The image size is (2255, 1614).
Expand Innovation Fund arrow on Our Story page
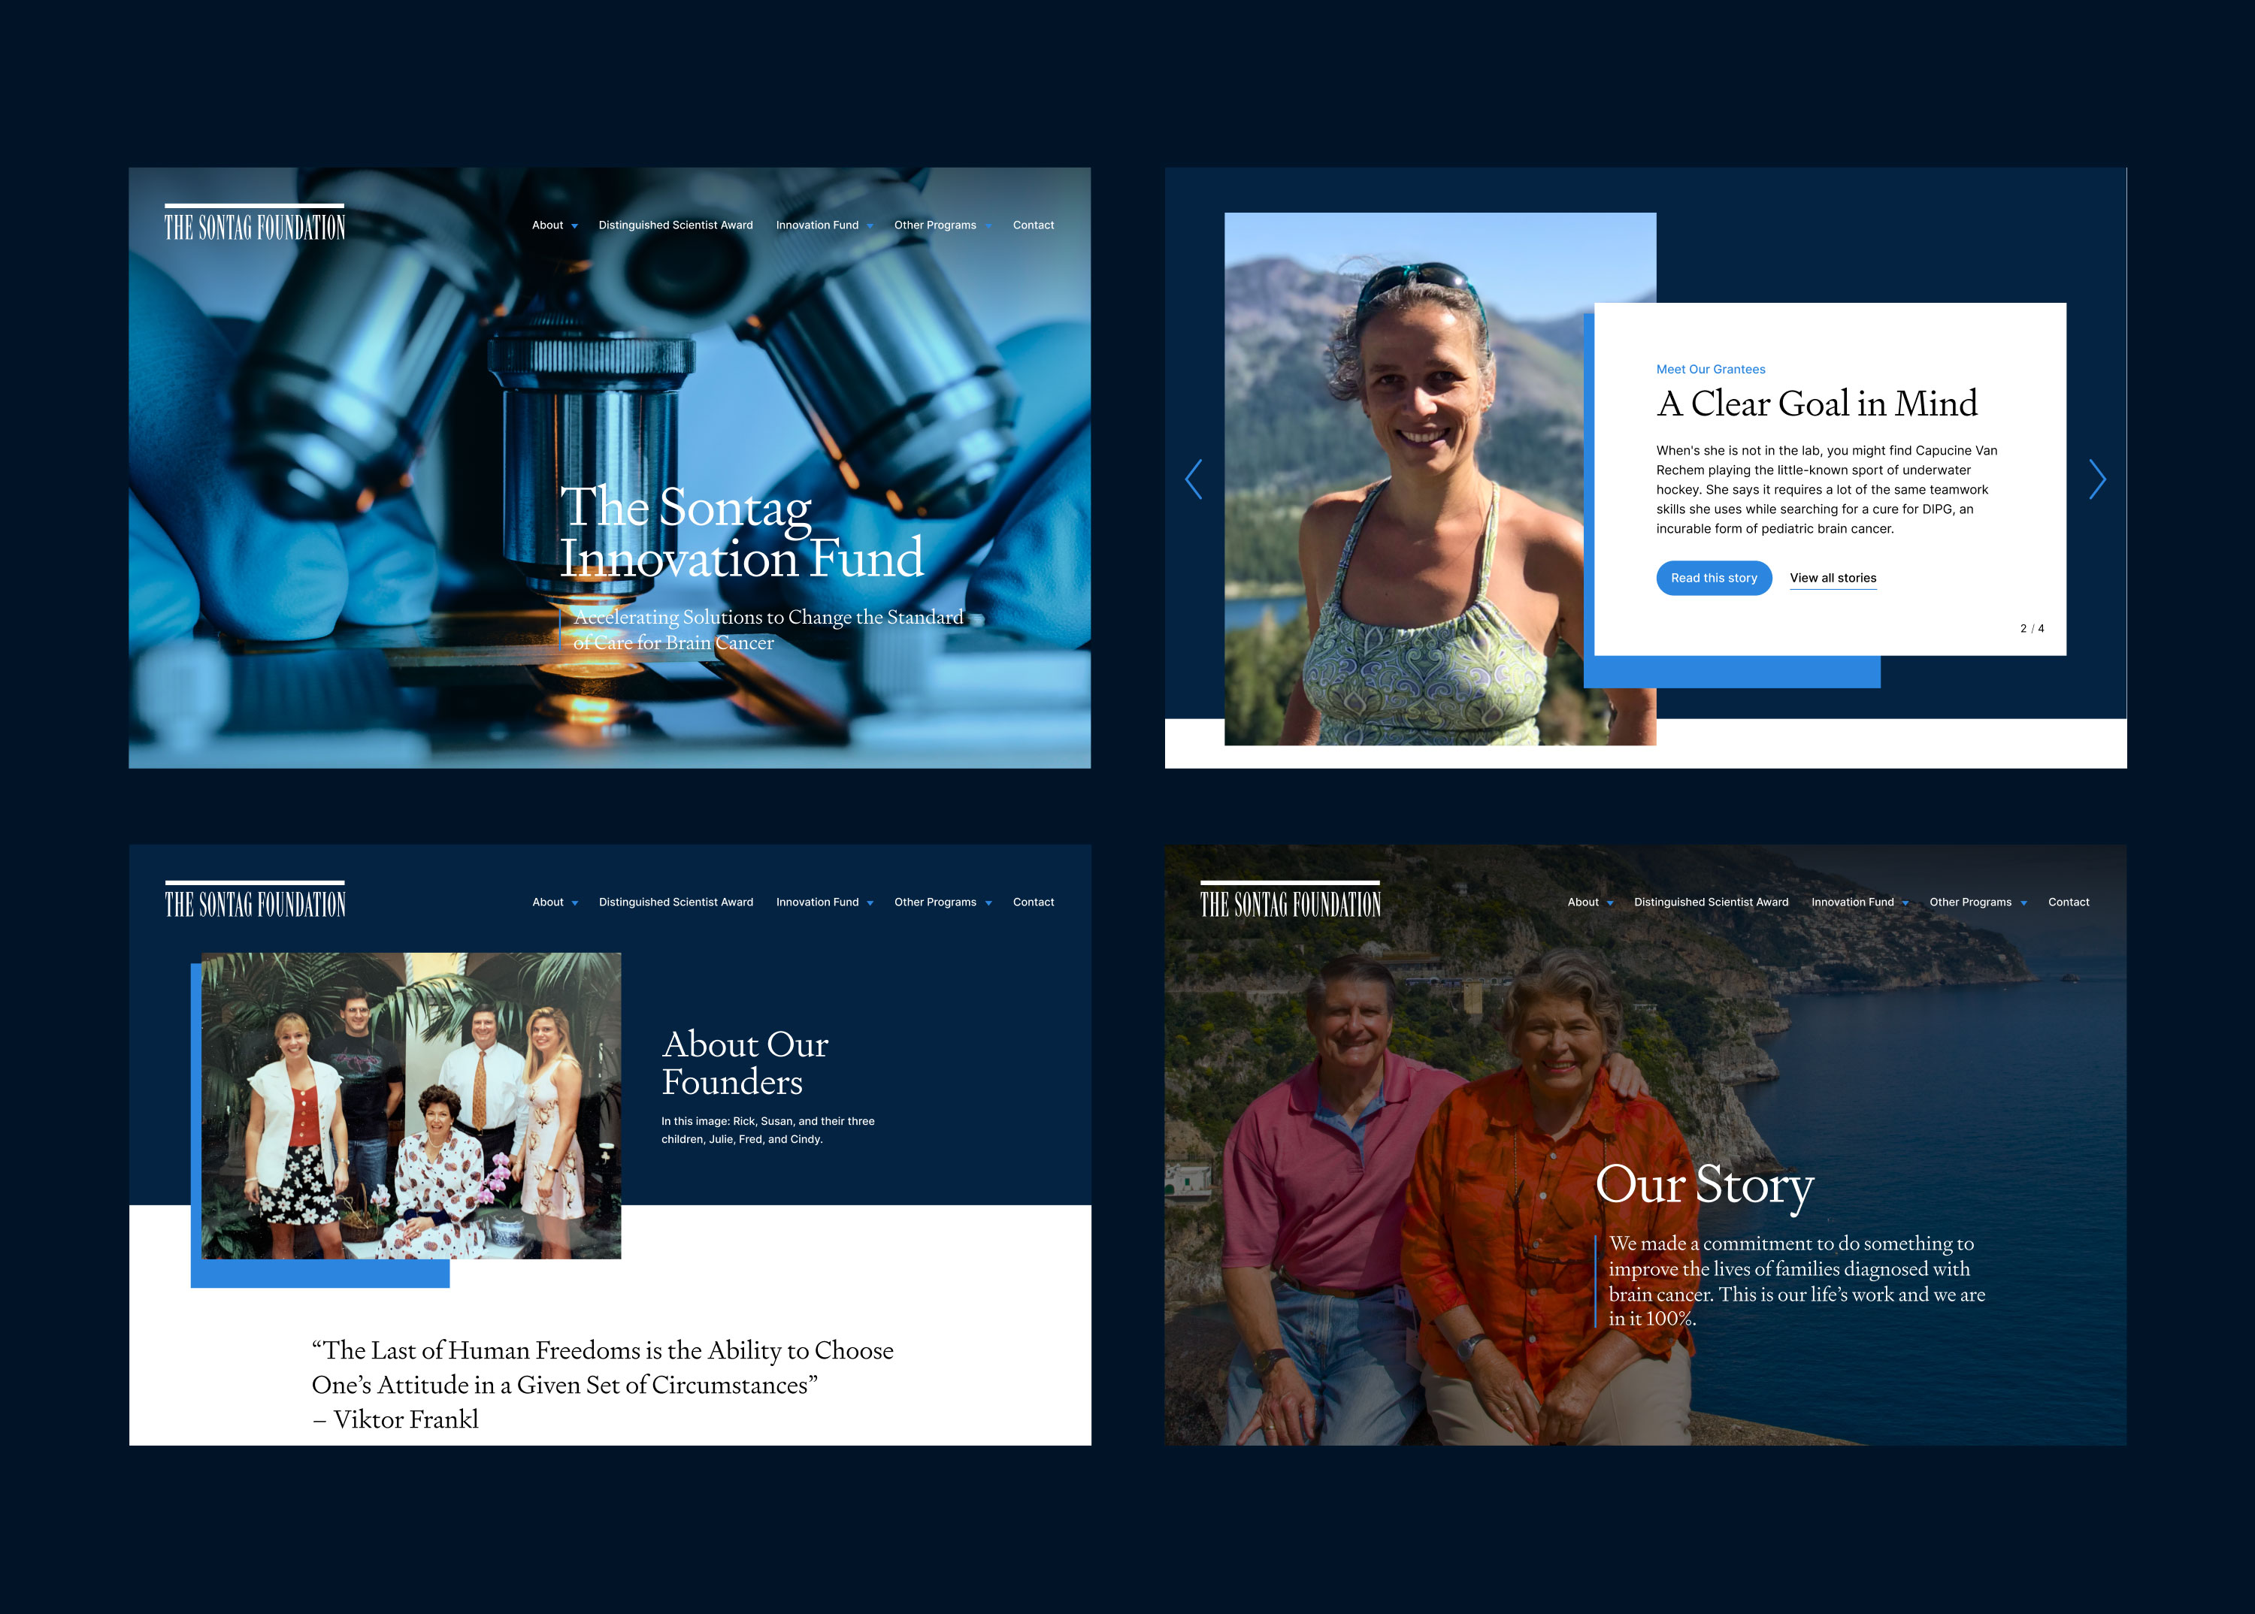pos(1905,903)
